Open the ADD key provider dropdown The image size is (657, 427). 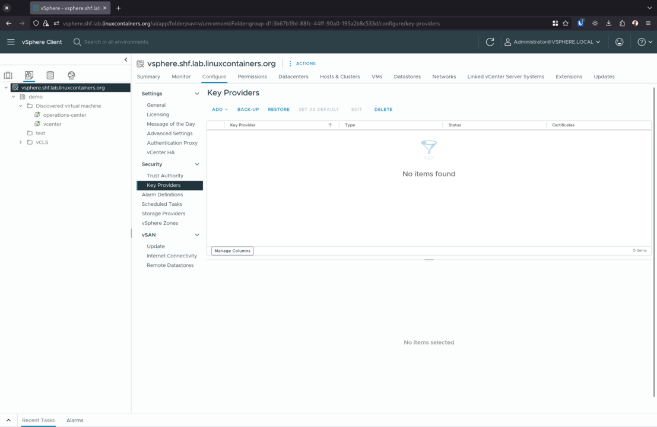coord(220,110)
